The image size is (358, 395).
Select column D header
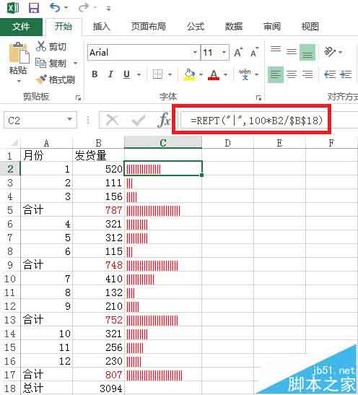tap(227, 143)
